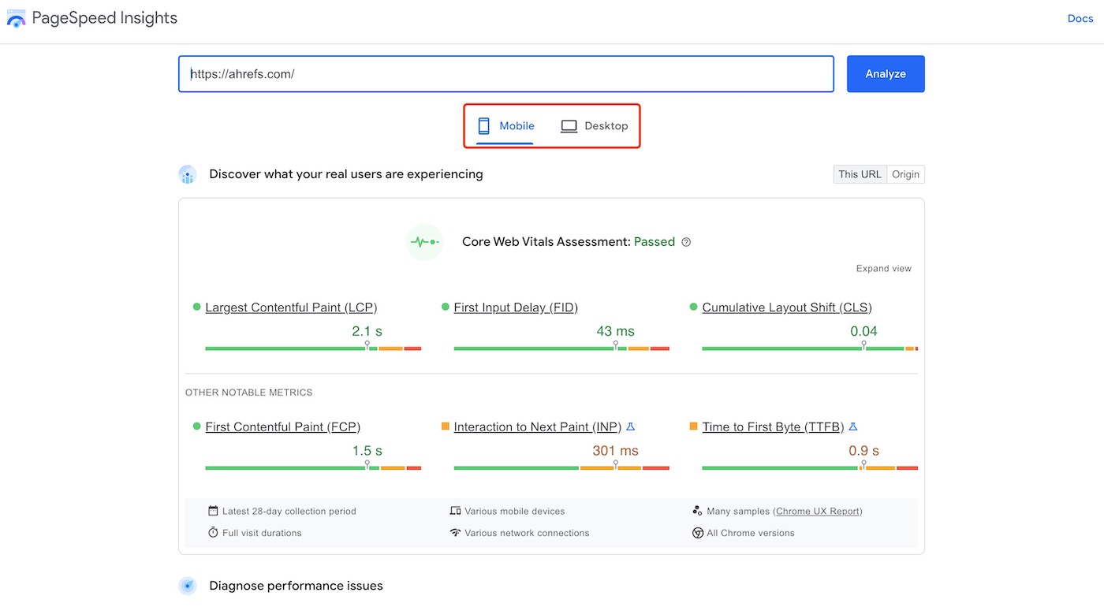This screenshot has width=1104, height=607.
Task: Select the This URL toggle option
Action: pos(860,174)
